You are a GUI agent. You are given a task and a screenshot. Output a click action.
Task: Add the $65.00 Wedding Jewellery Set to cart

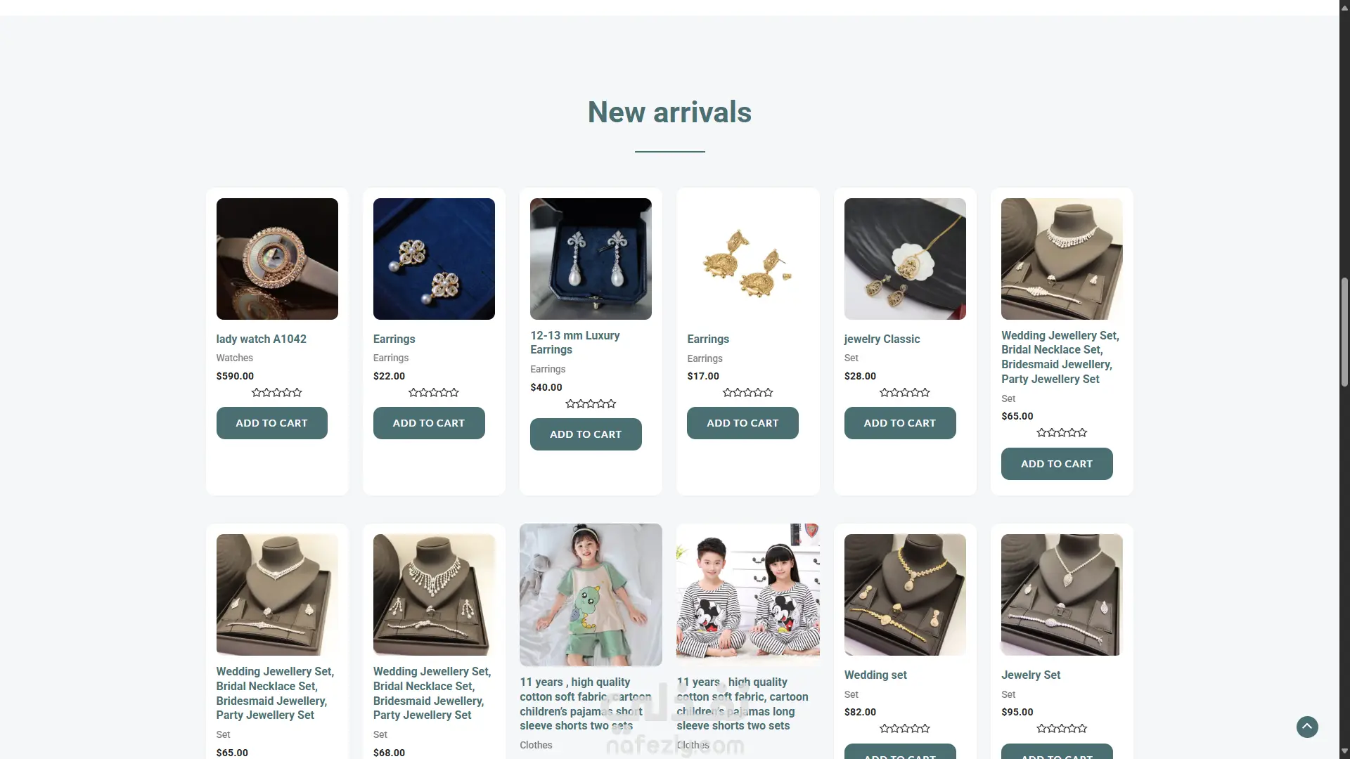coord(1057,464)
